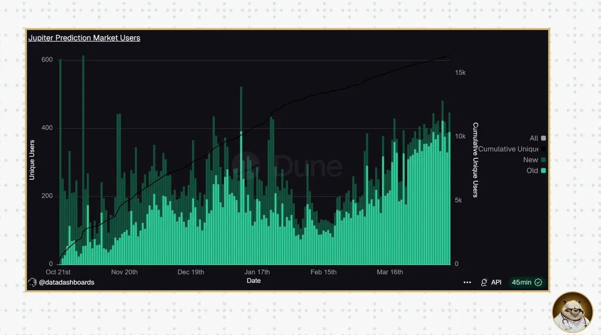The image size is (601, 335).
Task: Click the datadashboards avatar icon
Action: coord(33,282)
